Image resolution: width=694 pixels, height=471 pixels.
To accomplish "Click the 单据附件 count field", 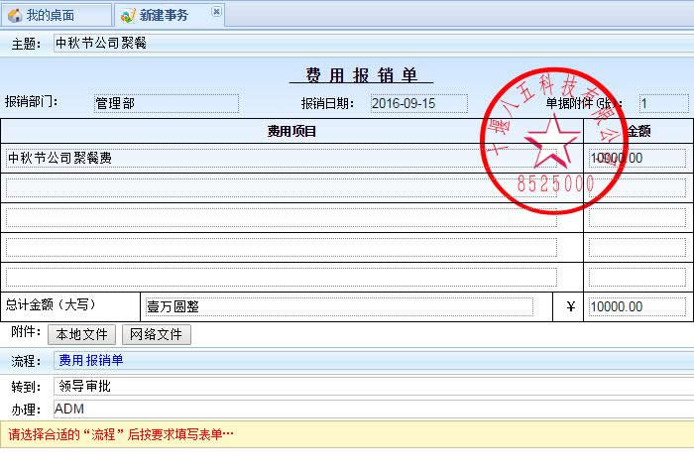I will pos(663,103).
